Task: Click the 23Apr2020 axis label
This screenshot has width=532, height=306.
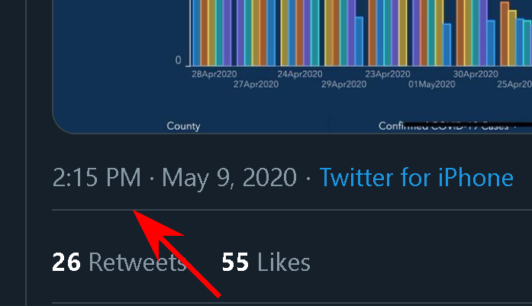Action: [388, 74]
